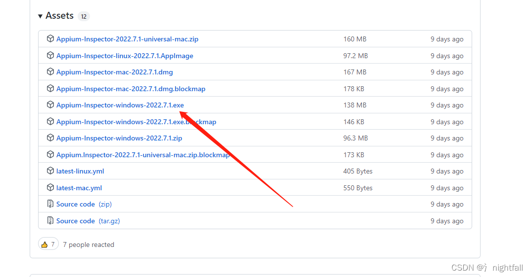Click package icon beside Appium-Inspector-mac-2022.7.1.dmg
530x277 pixels.
[50, 72]
